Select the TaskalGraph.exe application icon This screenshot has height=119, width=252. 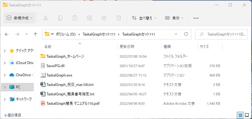point(43,75)
